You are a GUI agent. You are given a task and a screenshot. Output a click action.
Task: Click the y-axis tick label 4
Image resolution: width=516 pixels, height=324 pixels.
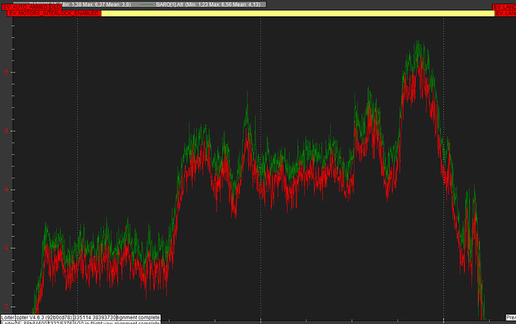pyautogui.click(x=7, y=190)
